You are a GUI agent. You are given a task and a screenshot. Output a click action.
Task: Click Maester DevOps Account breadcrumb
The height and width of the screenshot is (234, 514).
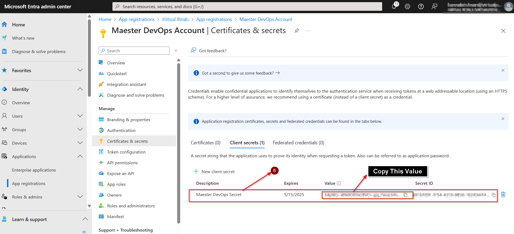266,19
